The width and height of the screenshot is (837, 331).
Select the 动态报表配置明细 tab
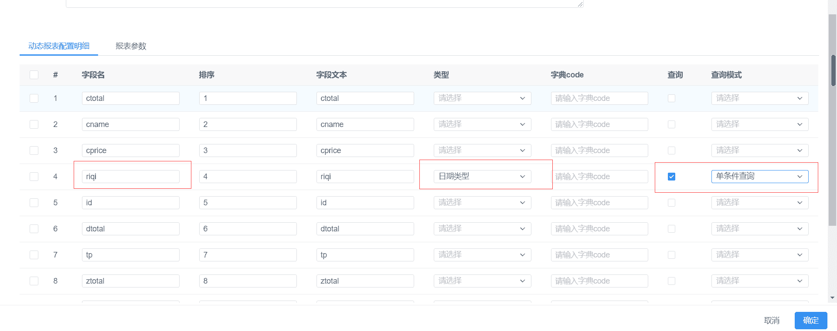tap(59, 46)
